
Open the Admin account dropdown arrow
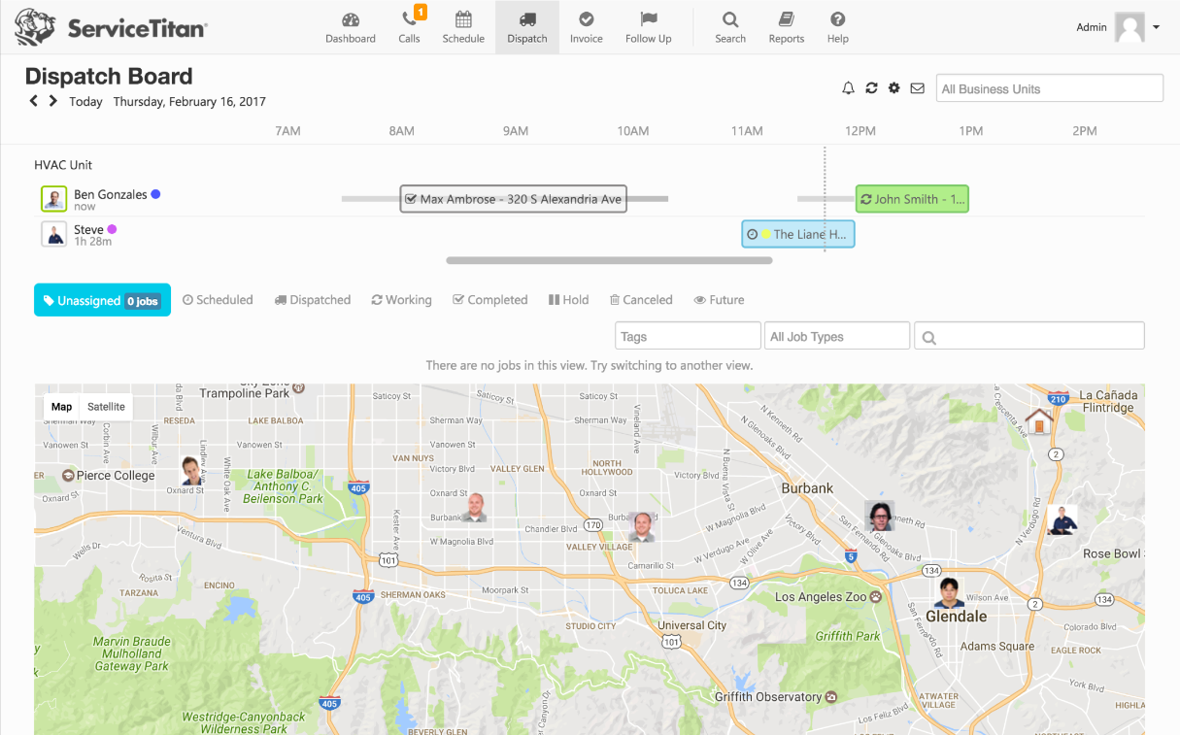click(1156, 27)
